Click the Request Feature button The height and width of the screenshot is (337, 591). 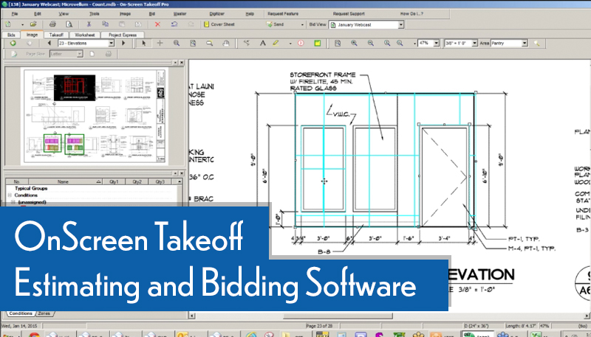pyautogui.click(x=283, y=14)
